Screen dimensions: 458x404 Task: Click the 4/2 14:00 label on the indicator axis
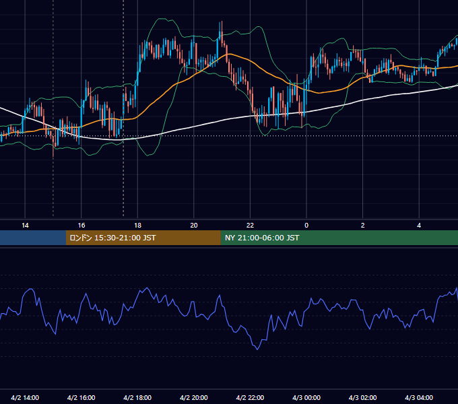point(25,397)
